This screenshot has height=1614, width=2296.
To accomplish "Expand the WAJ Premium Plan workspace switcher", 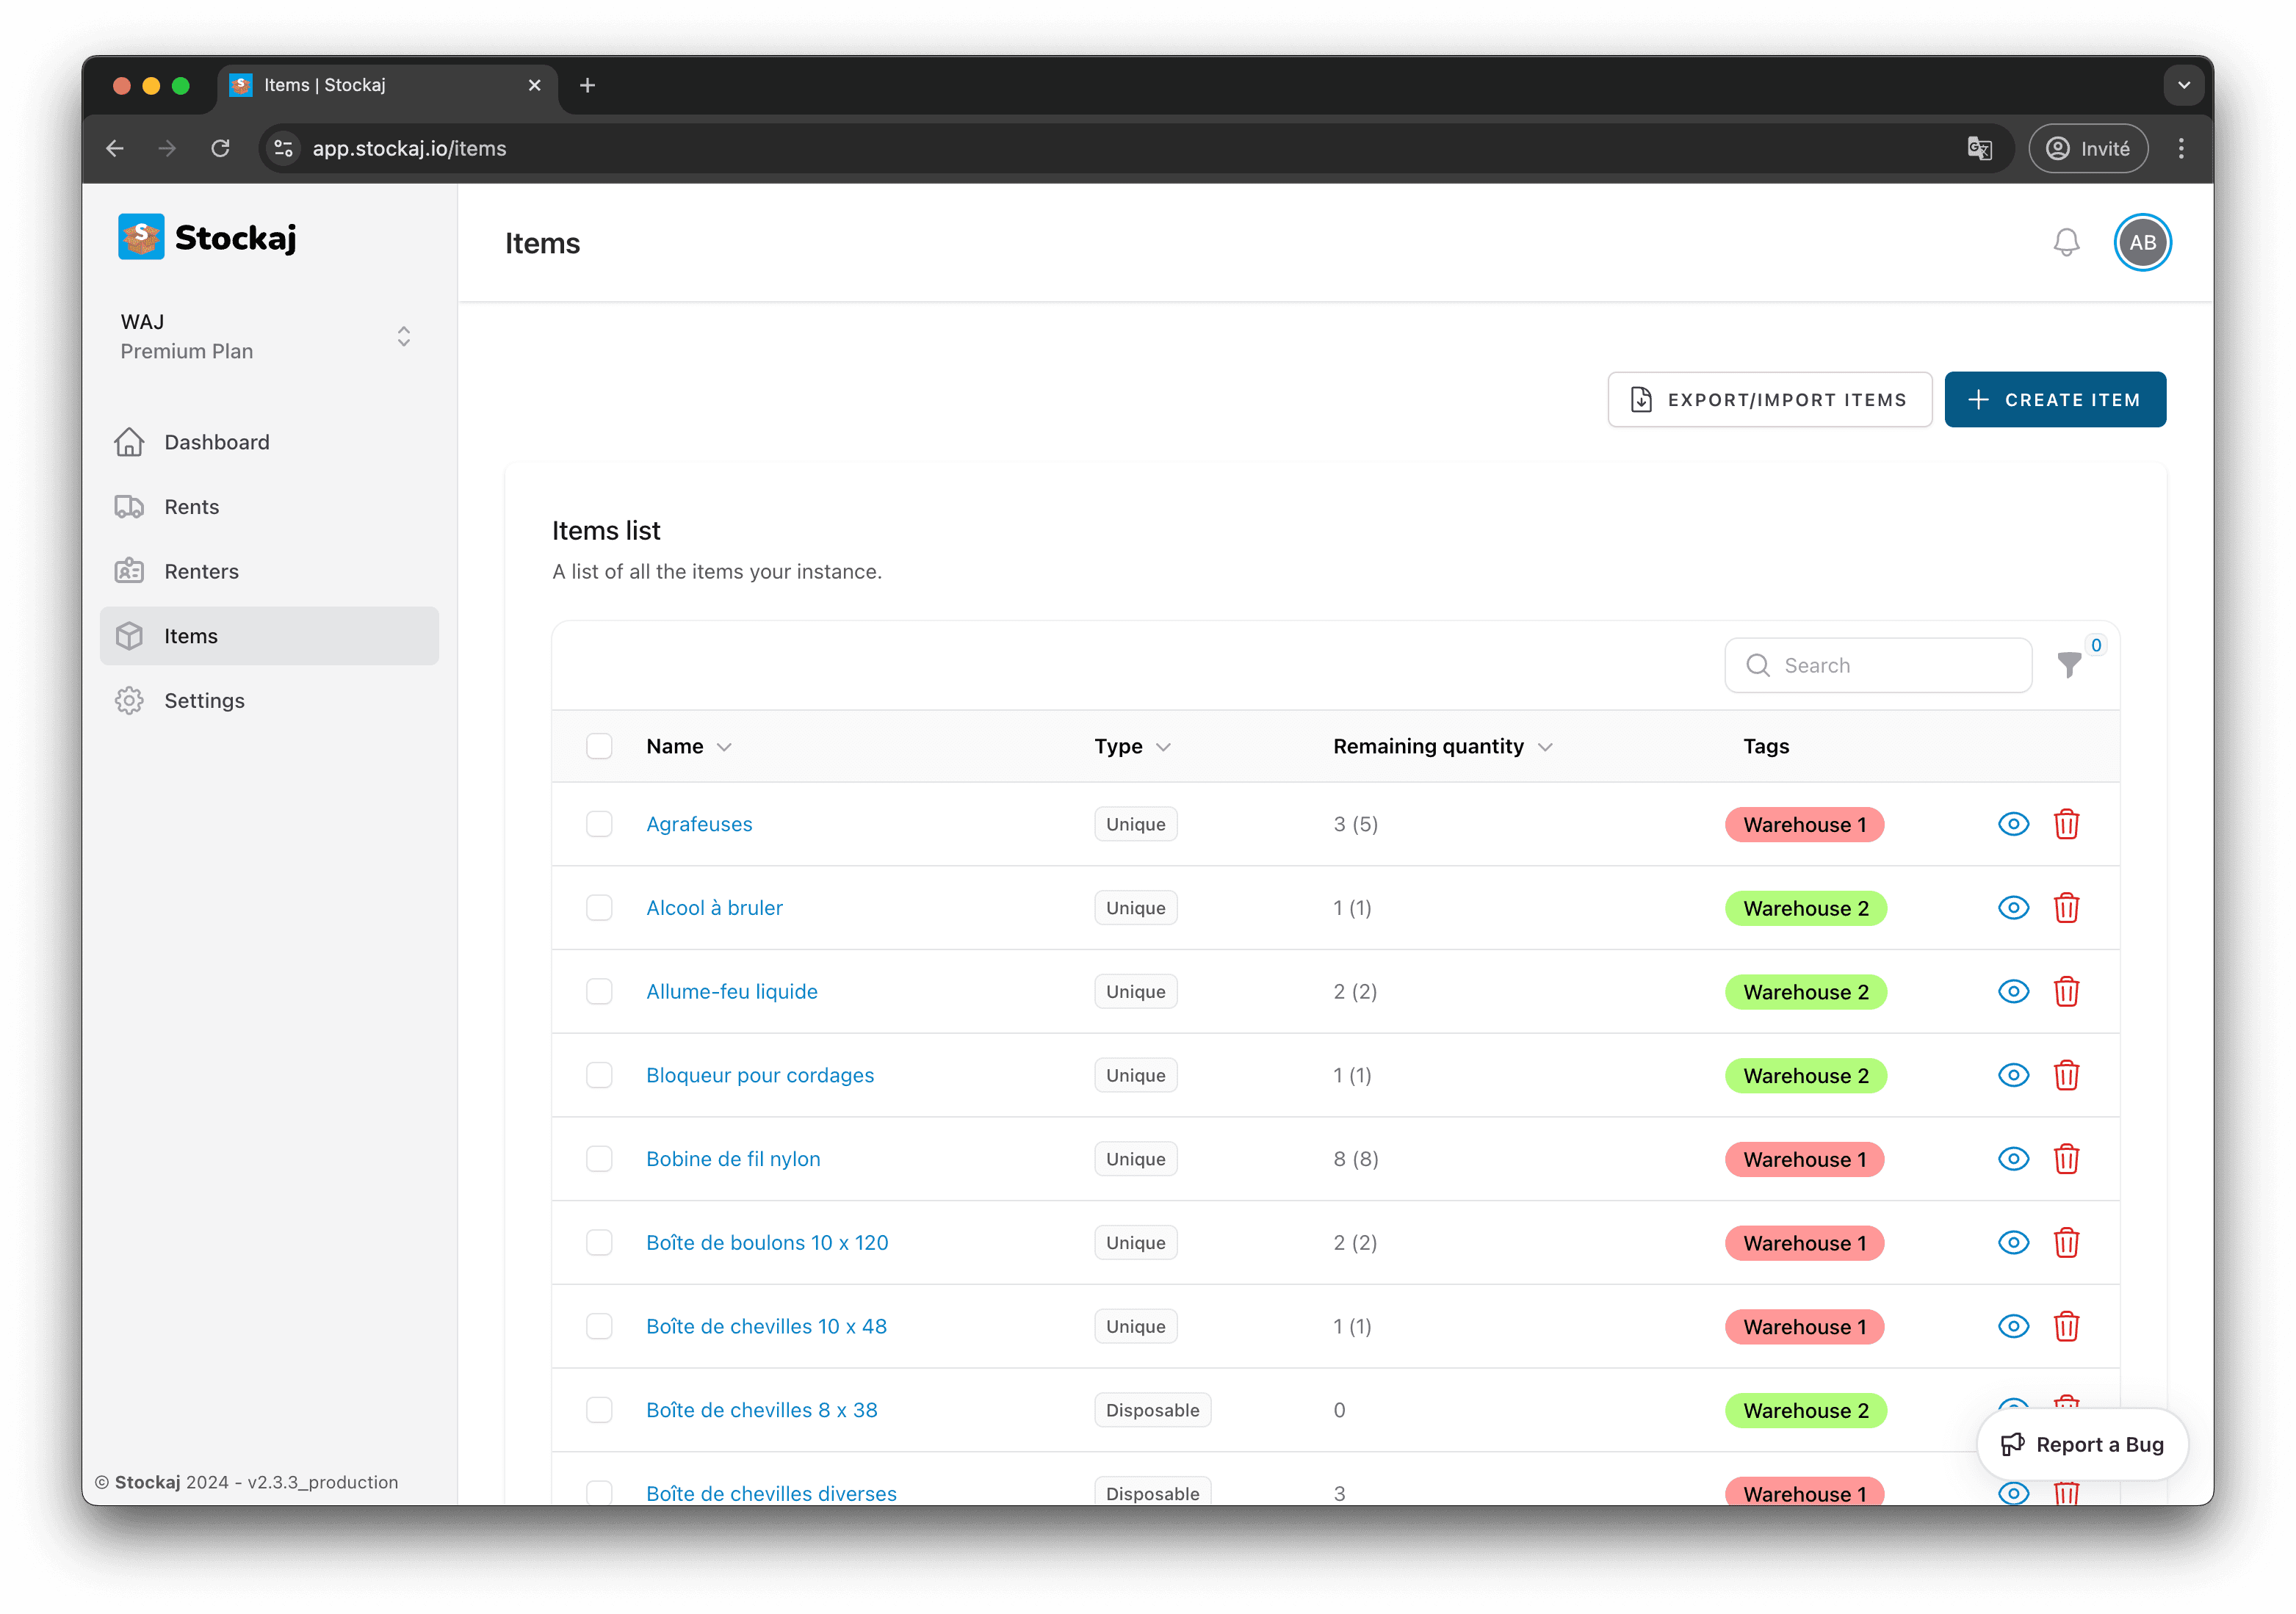I will pos(403,337).
